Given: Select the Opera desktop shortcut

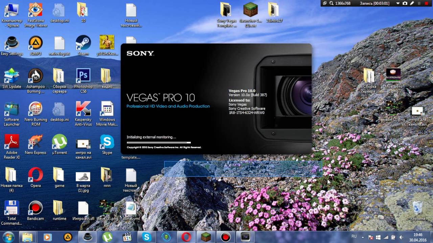Looking at the screenshot, I should coord(36,178).
